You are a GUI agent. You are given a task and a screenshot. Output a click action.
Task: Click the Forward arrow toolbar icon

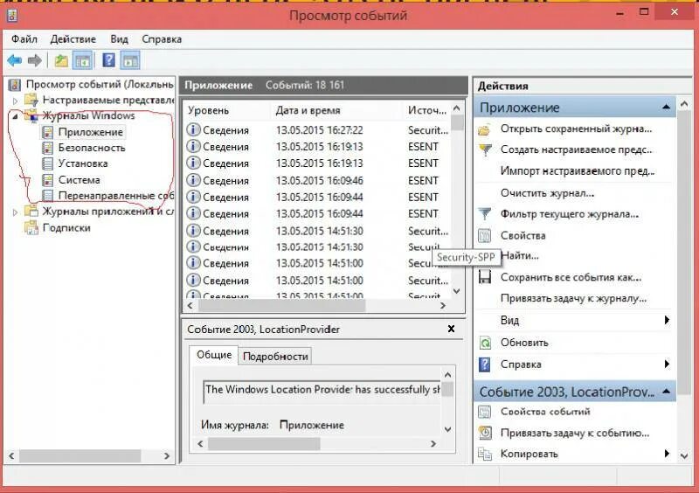click(x=35, y=60)
